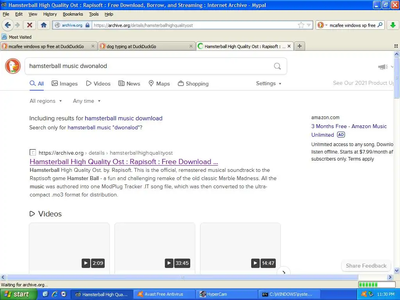Play the 33:45 video thumbnail
Viewport: 400px width, 300px height.
[x=155, y=248]
